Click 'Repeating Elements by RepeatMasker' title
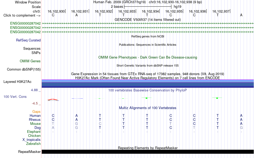The height and width of the screenshot is (158, 254). tap(148, 148)
